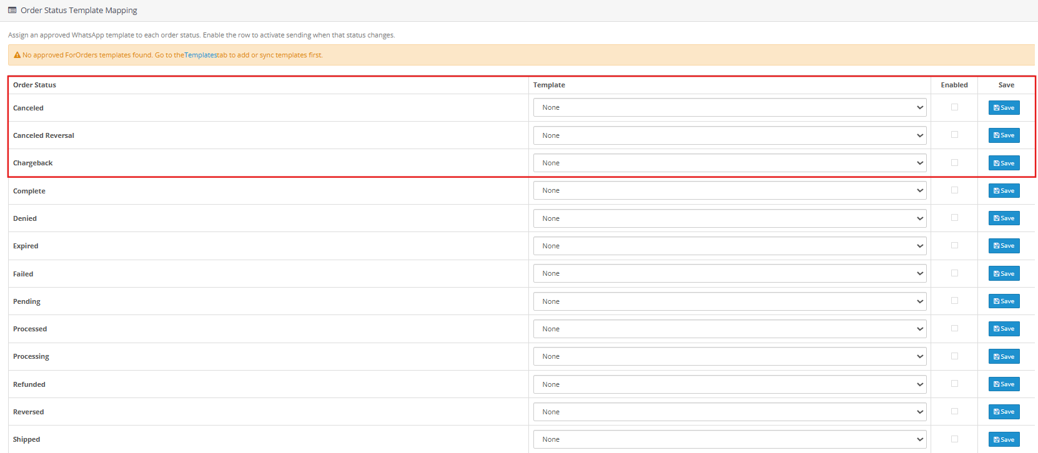Click the table icon beside Order Status Template Mapping
The image size is (1038, 453).
tap(12, 10)
